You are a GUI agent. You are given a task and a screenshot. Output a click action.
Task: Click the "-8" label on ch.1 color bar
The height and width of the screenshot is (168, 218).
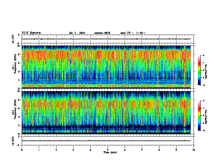pyautogui.click(x=203, y=70)
